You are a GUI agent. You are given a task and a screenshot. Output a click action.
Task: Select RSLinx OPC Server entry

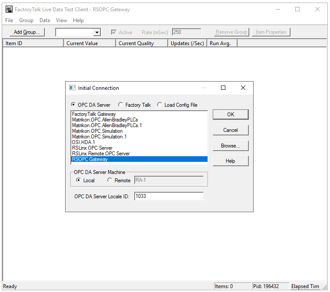pyautogui.click(x=139, y=148)
